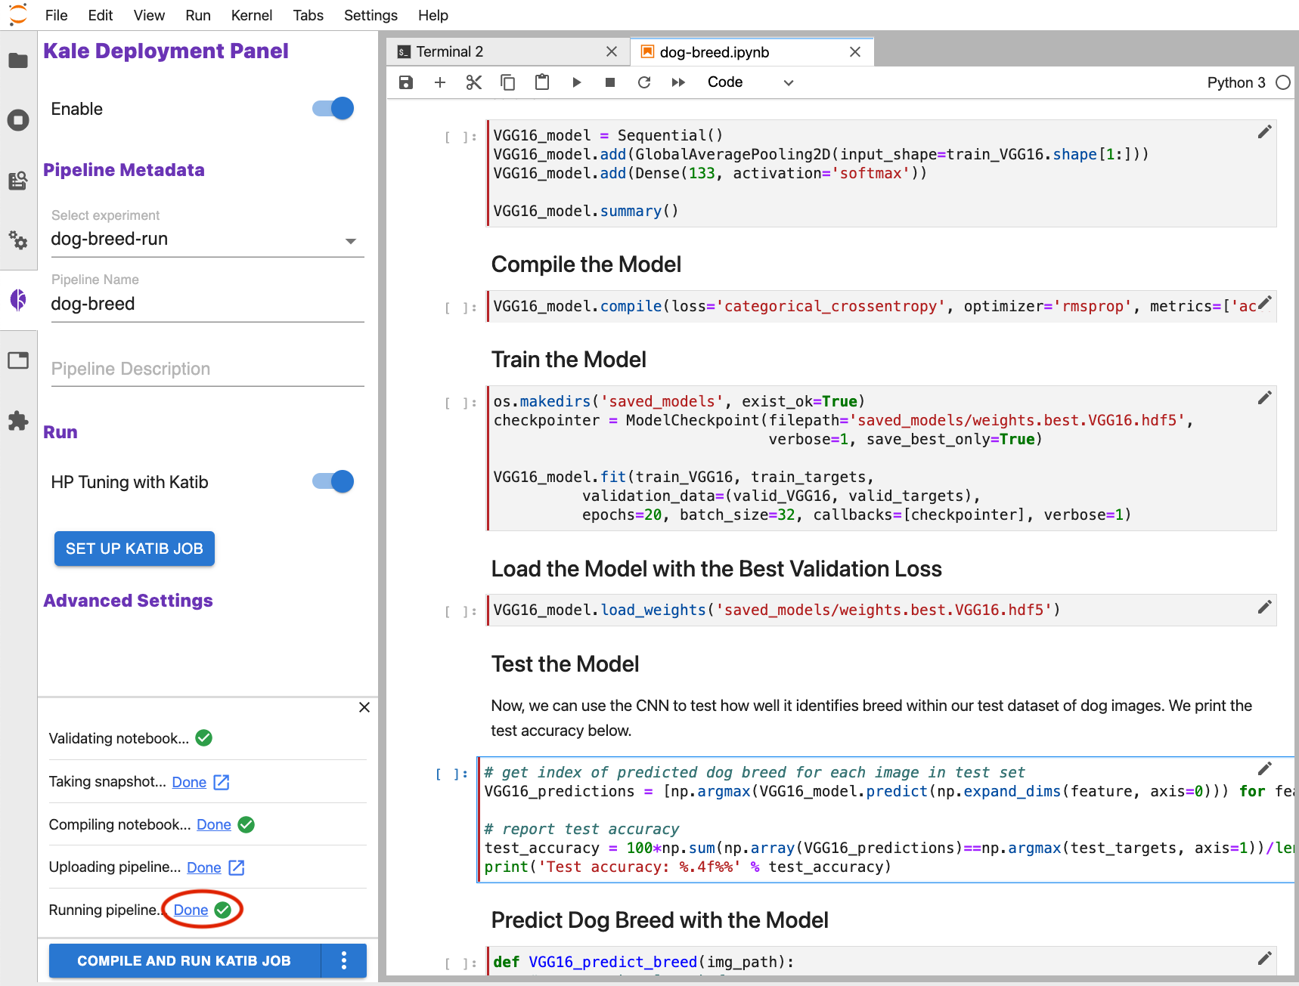Copy the selected cell
Image resolution: width=1299 pixels, height=986 pixels.
click(x=508, y=82)
